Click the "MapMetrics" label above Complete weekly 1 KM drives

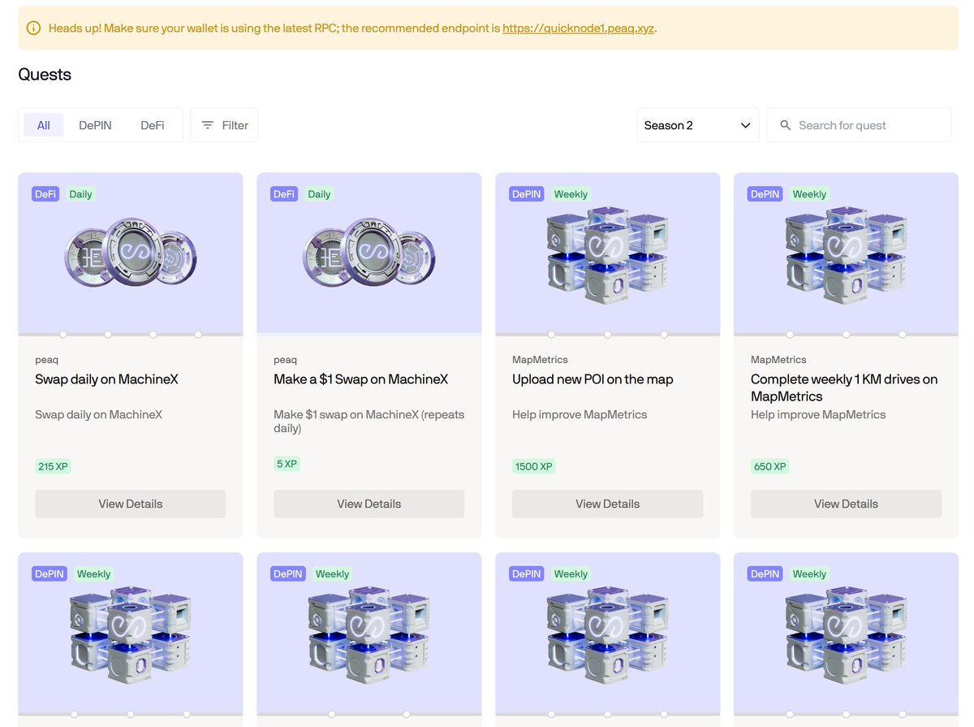click(778, 360)
